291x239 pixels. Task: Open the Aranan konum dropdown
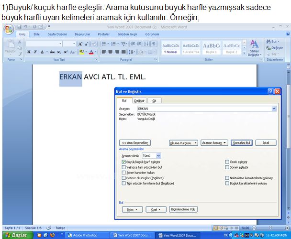pyautogui.click(x=214, y=143)
